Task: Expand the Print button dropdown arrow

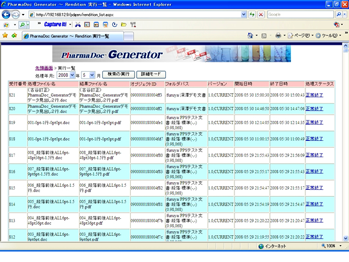Action: tap(284, 36)
